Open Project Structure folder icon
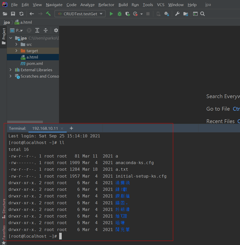The height and width of the screenshot is (245, 240). [x=186, y=14]
